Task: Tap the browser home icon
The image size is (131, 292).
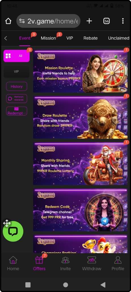Action: [x=8, y=21]
